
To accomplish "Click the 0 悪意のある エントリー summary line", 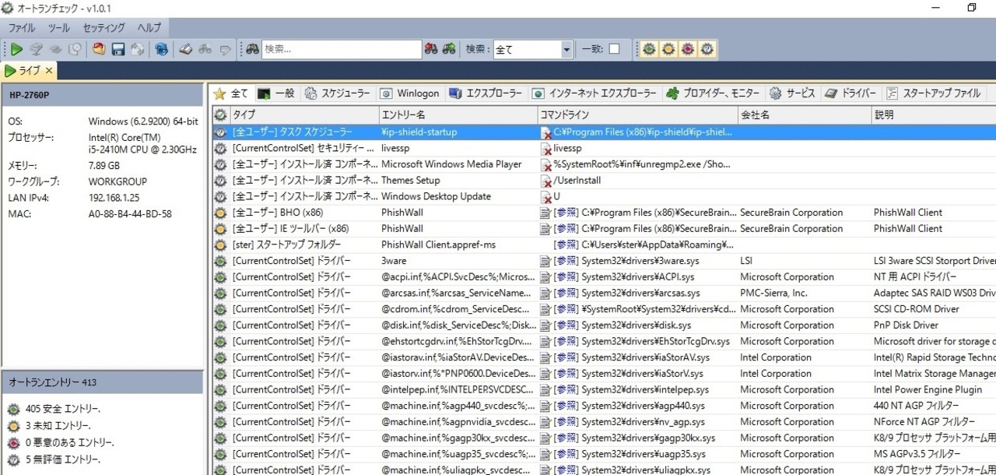I will pos(69,442).
